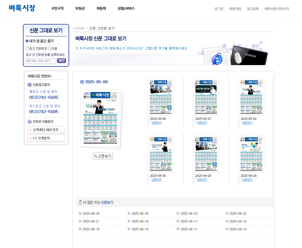This screenshot has width=302, height=248.
Task: Open the 2025-04-24 archive date
Action: pyautogui.click(x=140, y=214)
